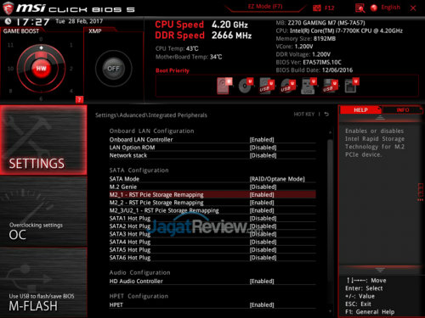Select the USB hard drive boot icon

point(267,86)
